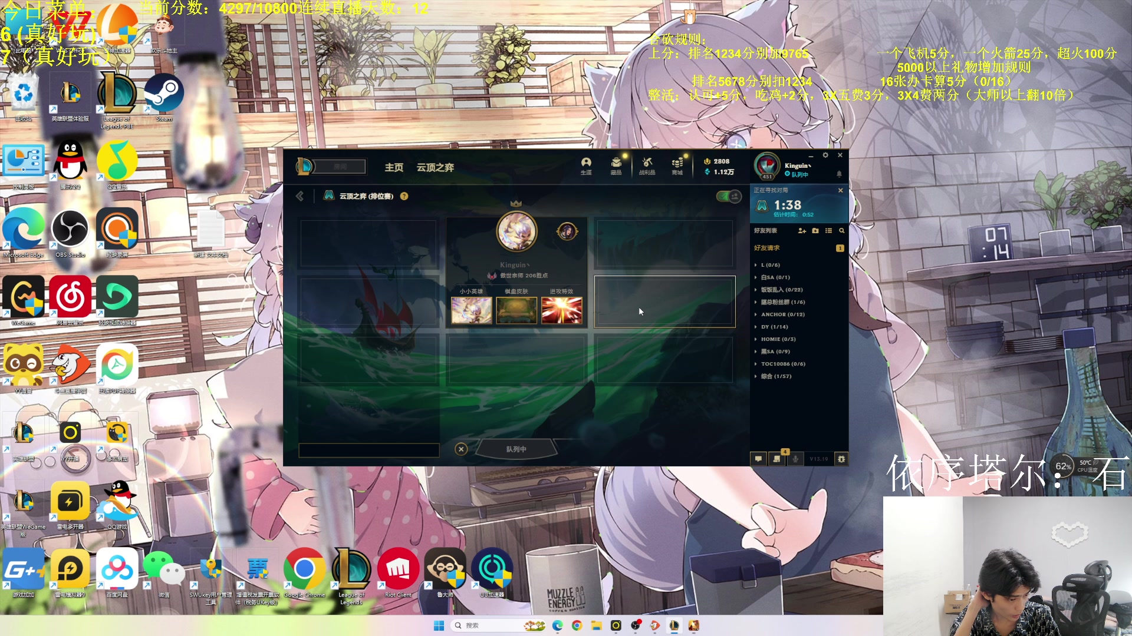Screen dimensions: 1132x636
Task: Click the 2808 RP balance
Action: (717, 161)
